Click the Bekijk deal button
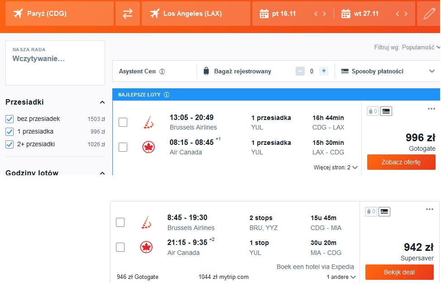Screen dimensions: 441x283 pyautogui.click(x=399, y=272)
